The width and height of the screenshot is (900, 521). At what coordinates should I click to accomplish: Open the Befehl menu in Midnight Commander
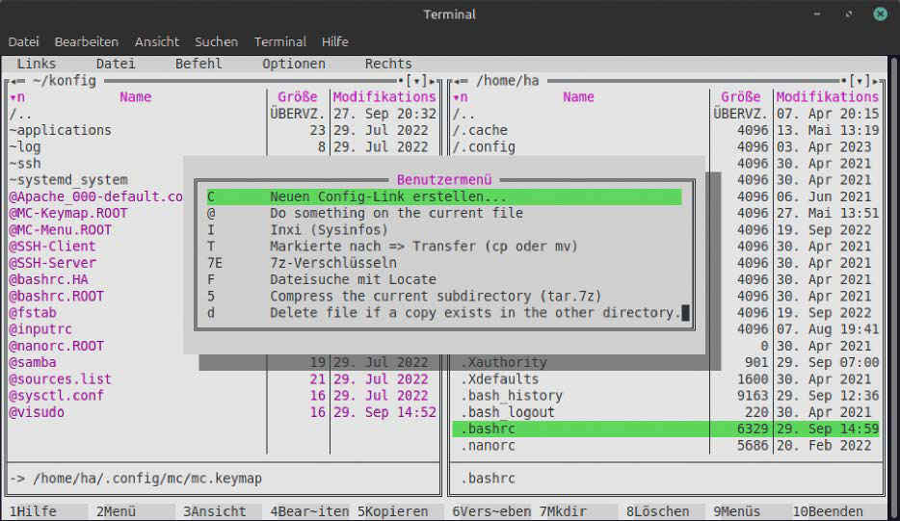199,64
